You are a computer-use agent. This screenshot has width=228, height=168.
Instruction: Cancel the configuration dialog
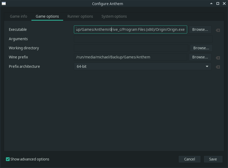[190, 159]
